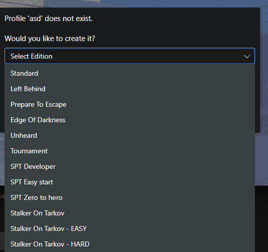Select the Left Behind edition
The width and height of the screenshot is (268, 252).
[x=130, y=89]
